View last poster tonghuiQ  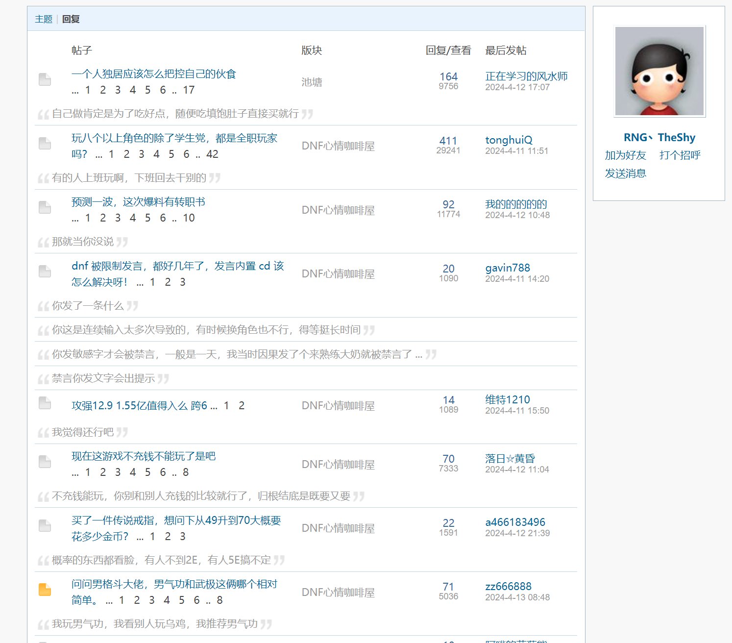click(x=509, y=140)
